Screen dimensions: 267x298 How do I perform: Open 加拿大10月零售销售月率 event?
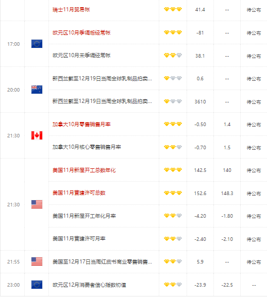tap(81, 124)
